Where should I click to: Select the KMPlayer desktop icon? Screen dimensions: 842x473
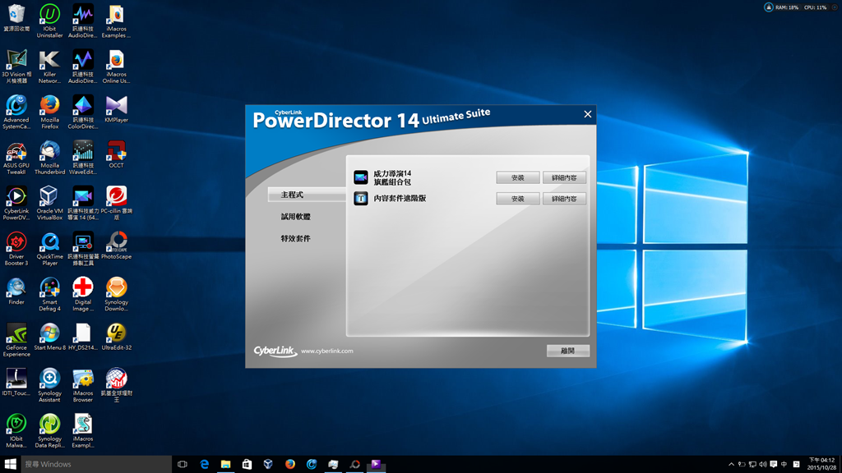point(117,109)
